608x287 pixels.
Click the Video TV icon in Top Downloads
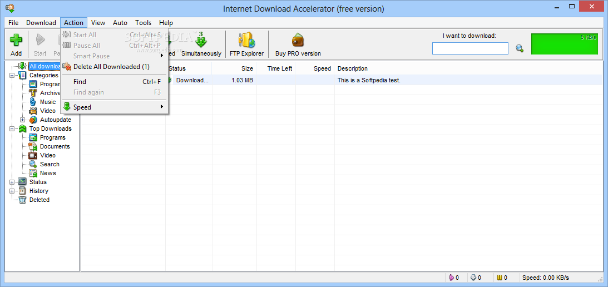(33, 156)
